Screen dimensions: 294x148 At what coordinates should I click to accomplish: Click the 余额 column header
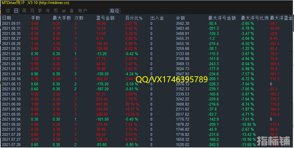pyautogui.click(x=180, y=18)
